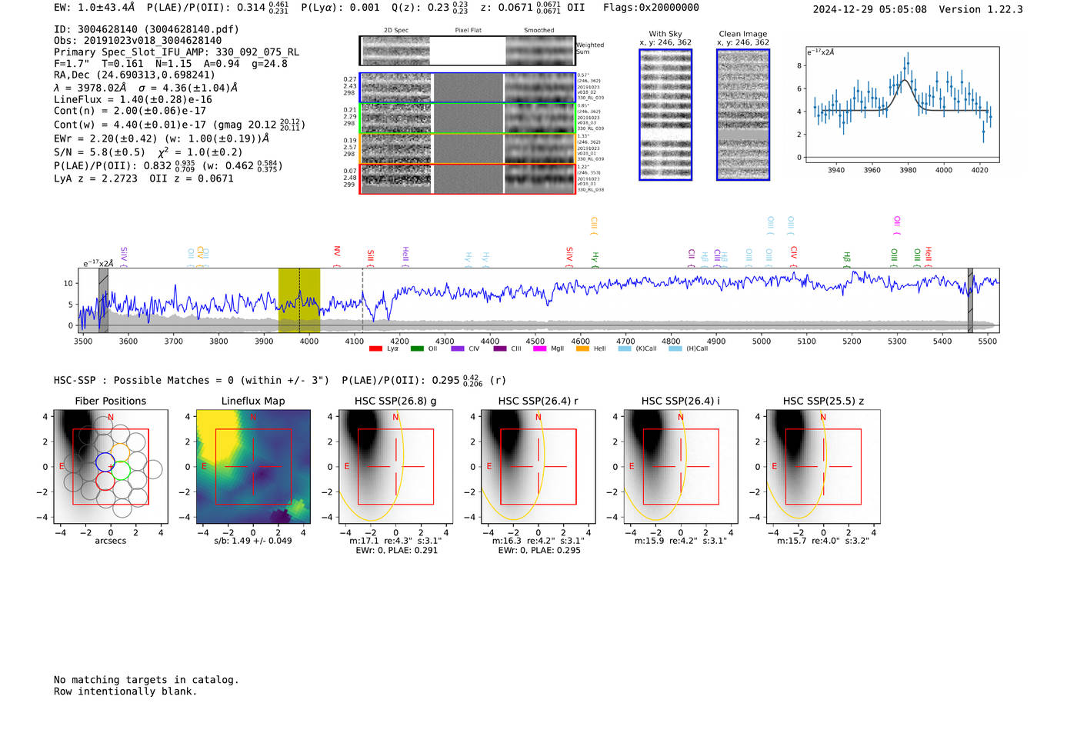
Task: Click the dashed vertical line near 4100
Action: tap(362, 300)
